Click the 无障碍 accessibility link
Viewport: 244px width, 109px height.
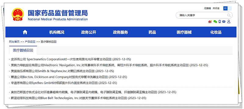tap(207, 8)
